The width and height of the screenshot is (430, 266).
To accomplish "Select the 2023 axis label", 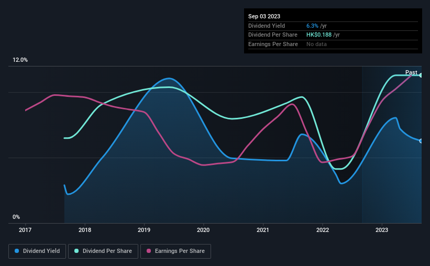I will coord(382,230).
